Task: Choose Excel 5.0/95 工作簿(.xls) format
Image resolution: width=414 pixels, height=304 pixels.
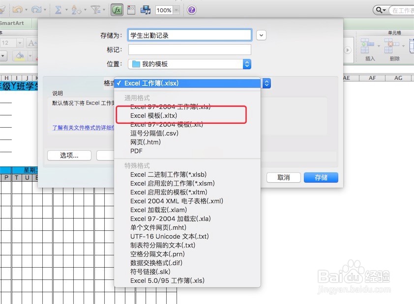Action: tap(187, 280)
